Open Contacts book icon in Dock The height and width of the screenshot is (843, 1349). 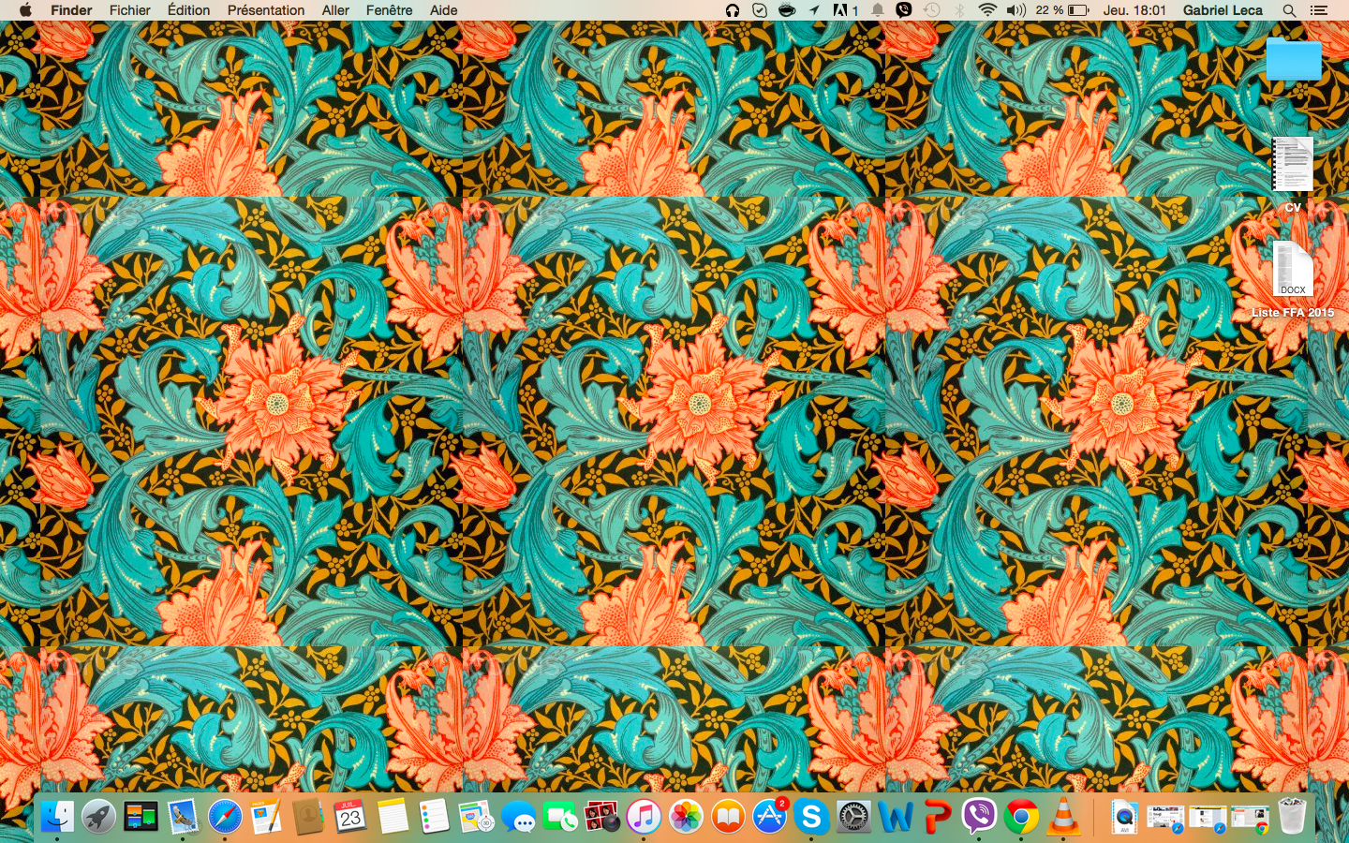coord(308,817)
